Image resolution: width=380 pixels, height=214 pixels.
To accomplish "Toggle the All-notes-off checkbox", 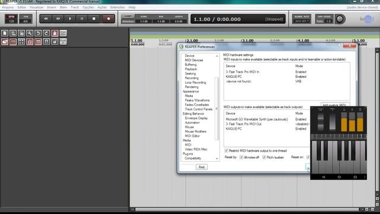I will pyautogui.click(x=241, y=157).
